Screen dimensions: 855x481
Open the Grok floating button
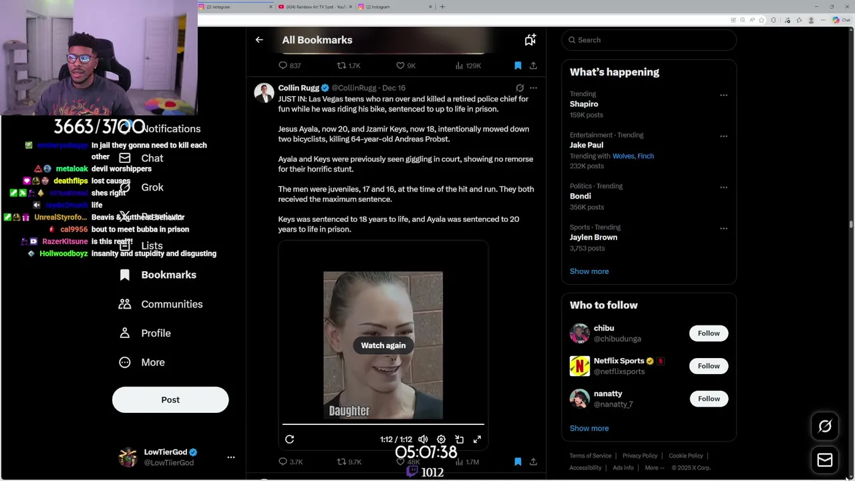[x=825, y=426]
